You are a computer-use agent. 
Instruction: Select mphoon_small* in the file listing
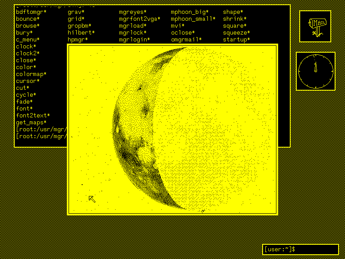[x=193, y=19]
